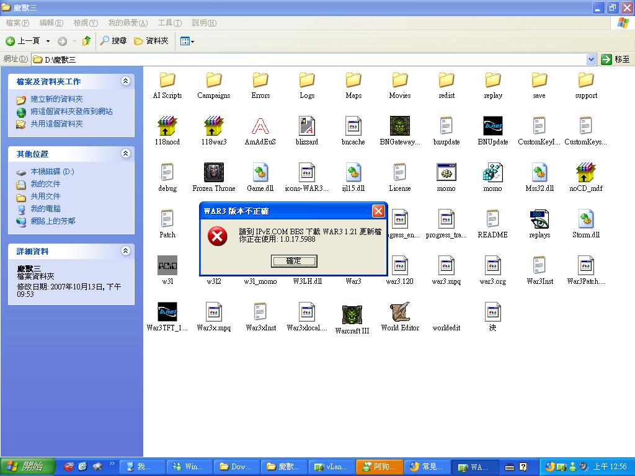
Task: Open the Maps folder icon
Action: (x=353, y=80)
